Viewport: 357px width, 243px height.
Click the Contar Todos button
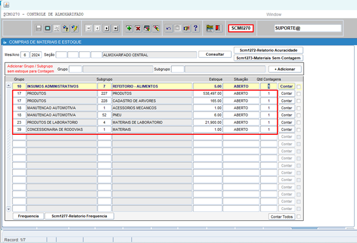pos(281,217)
